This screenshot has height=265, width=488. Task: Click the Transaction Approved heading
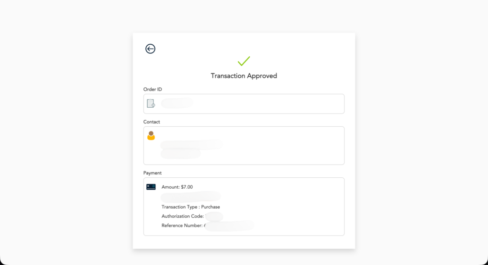tap(244, 76)
